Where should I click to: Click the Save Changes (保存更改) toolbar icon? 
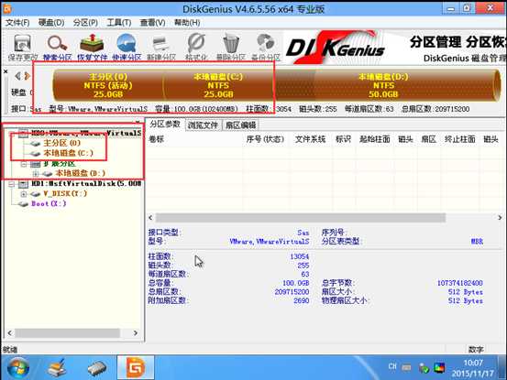[x=22, y=47]
